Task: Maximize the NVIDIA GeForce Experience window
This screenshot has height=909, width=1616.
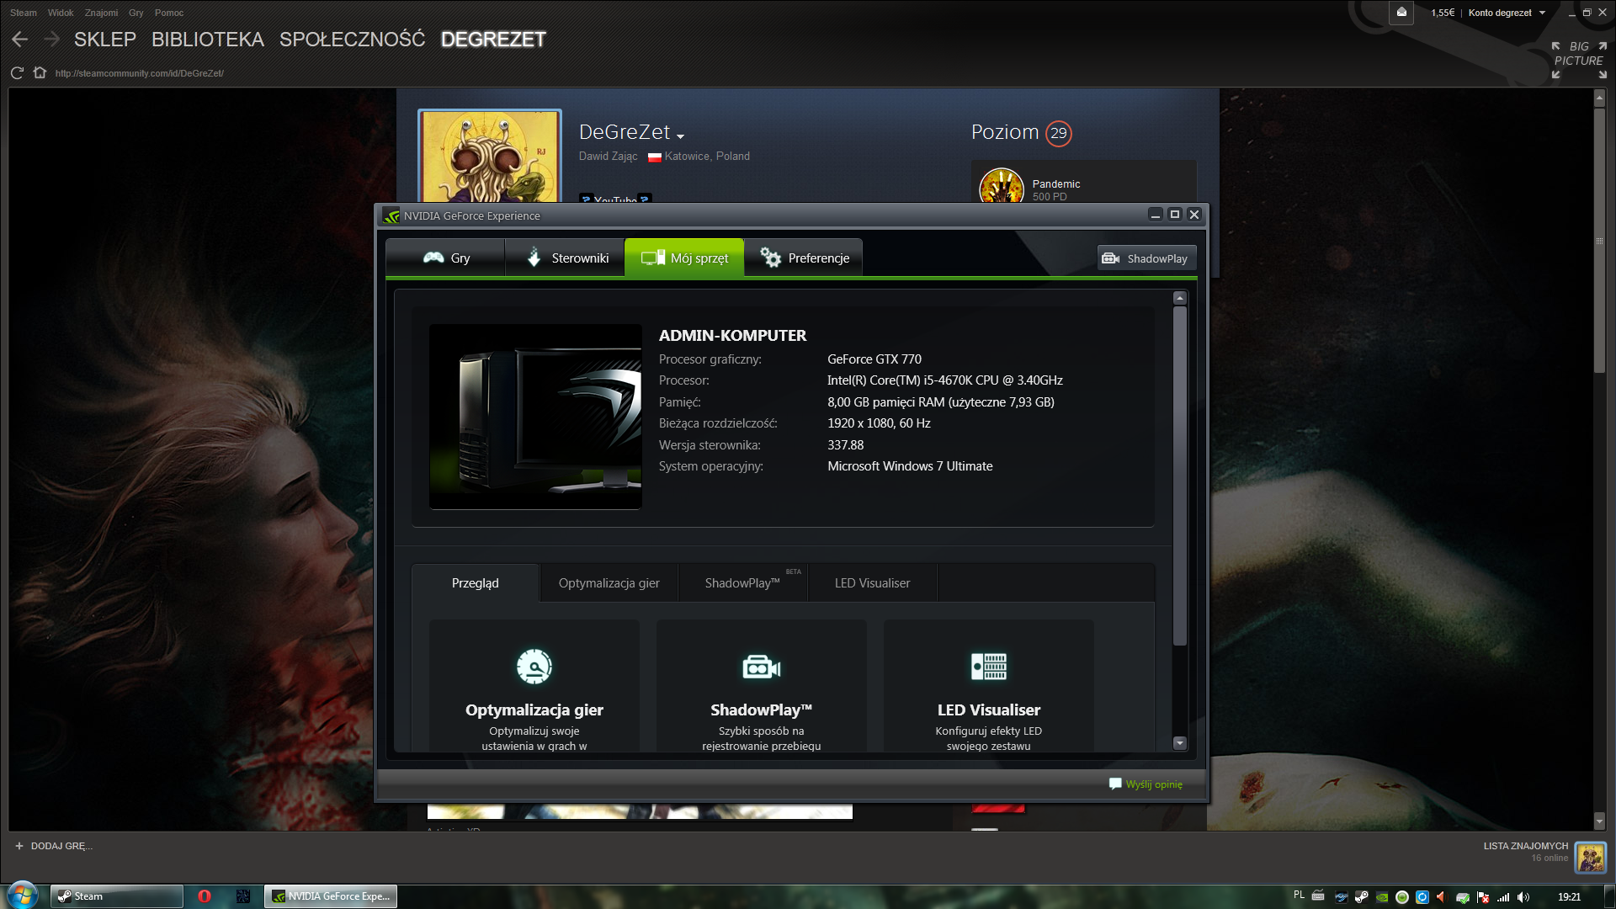Action: click(x=1175, y=215)
